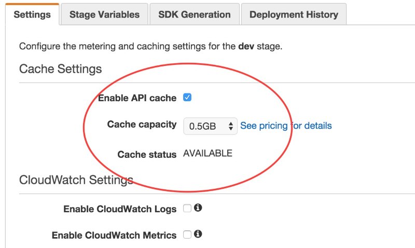The width and height of the screenshot is (415, 248).
Task: Uncheck the Enable API cache checkbox
Action: (x=187, y=98)
